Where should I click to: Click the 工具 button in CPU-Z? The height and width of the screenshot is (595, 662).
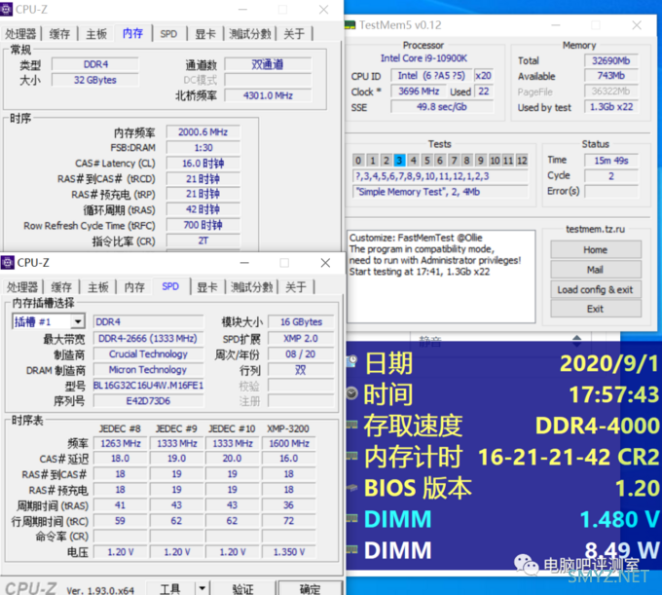click(170, 588)
